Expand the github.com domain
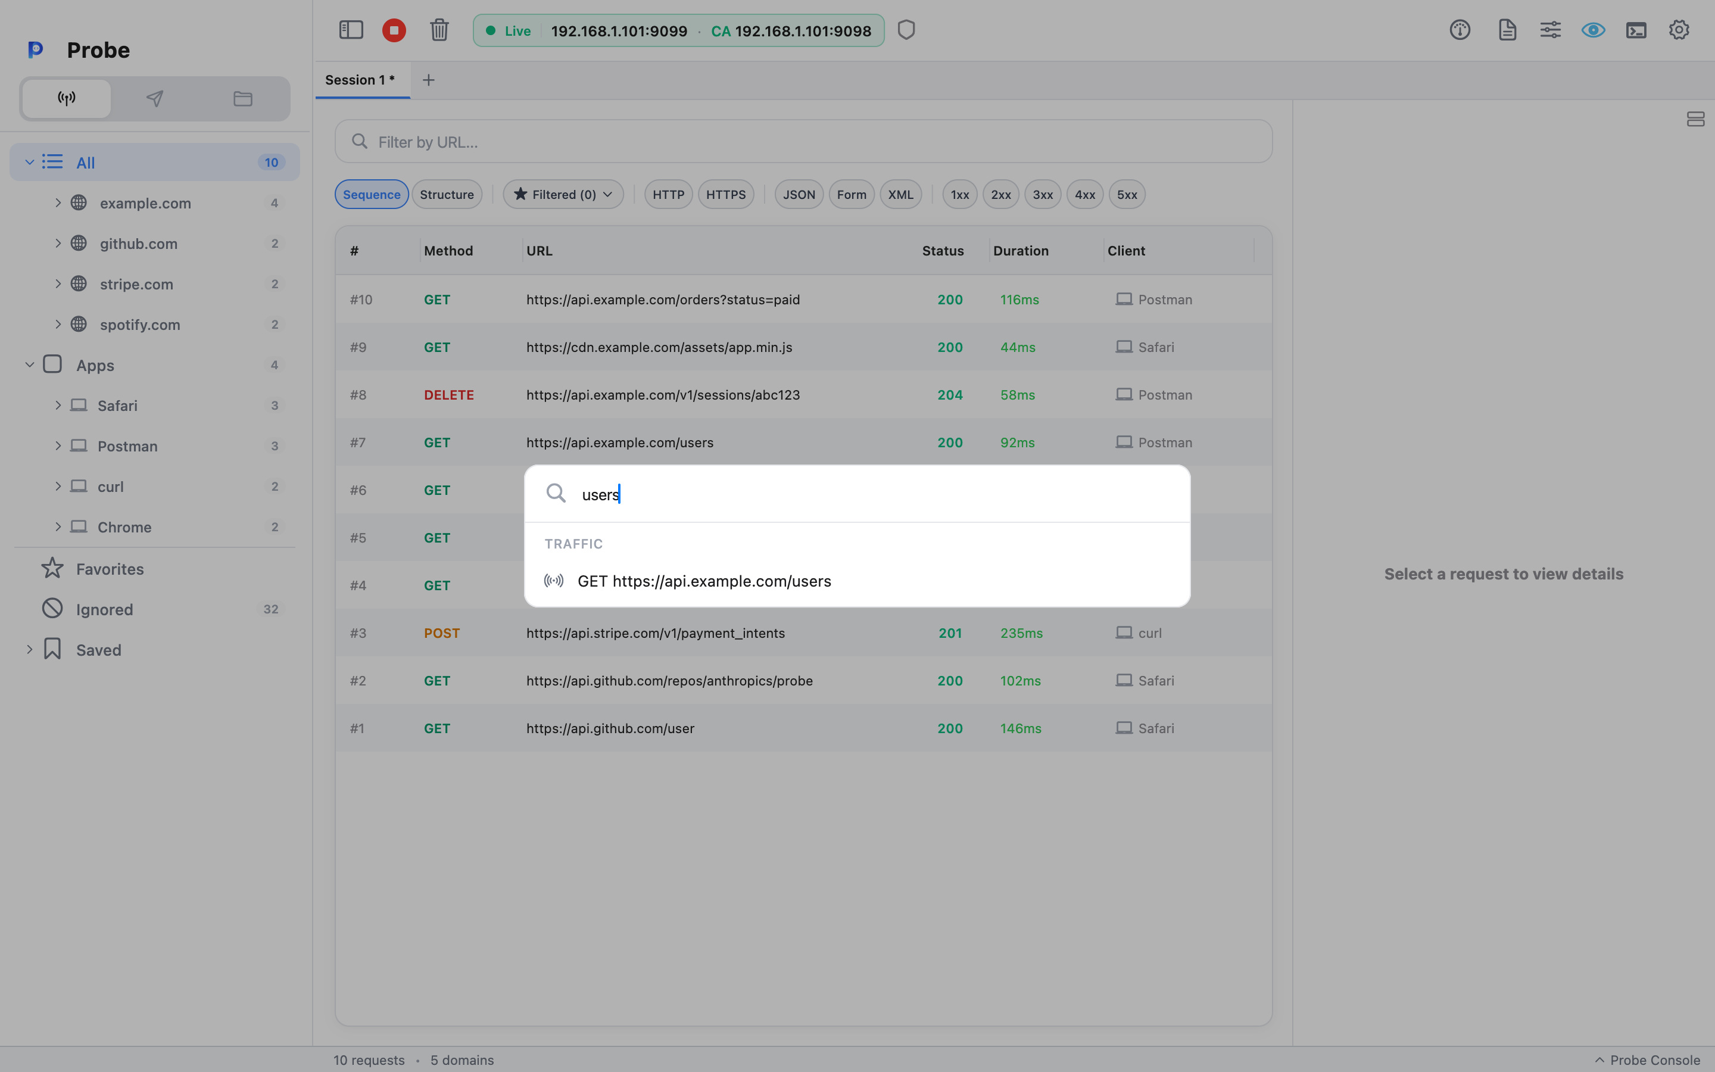This screenshot has width=1715, height=1072. coord(58,243)
